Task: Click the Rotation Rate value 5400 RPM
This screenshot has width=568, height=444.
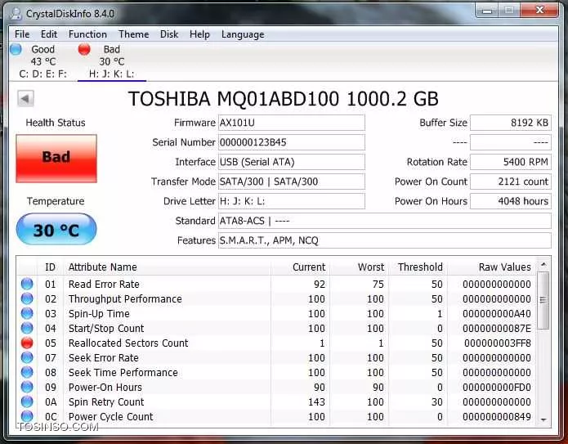Action: click(x=511, y=162)
